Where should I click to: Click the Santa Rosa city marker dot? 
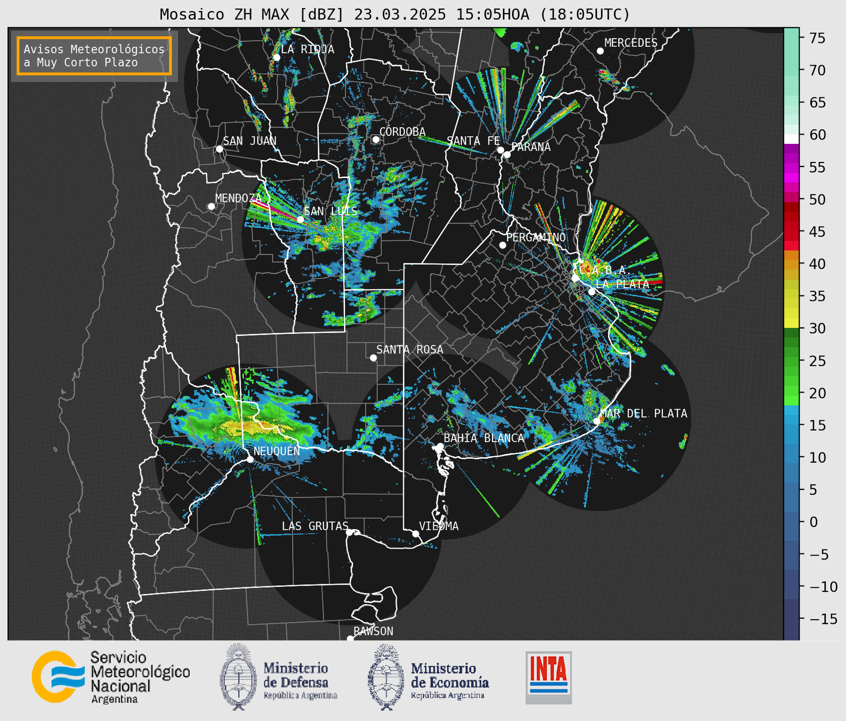click(x=373, y=358)
